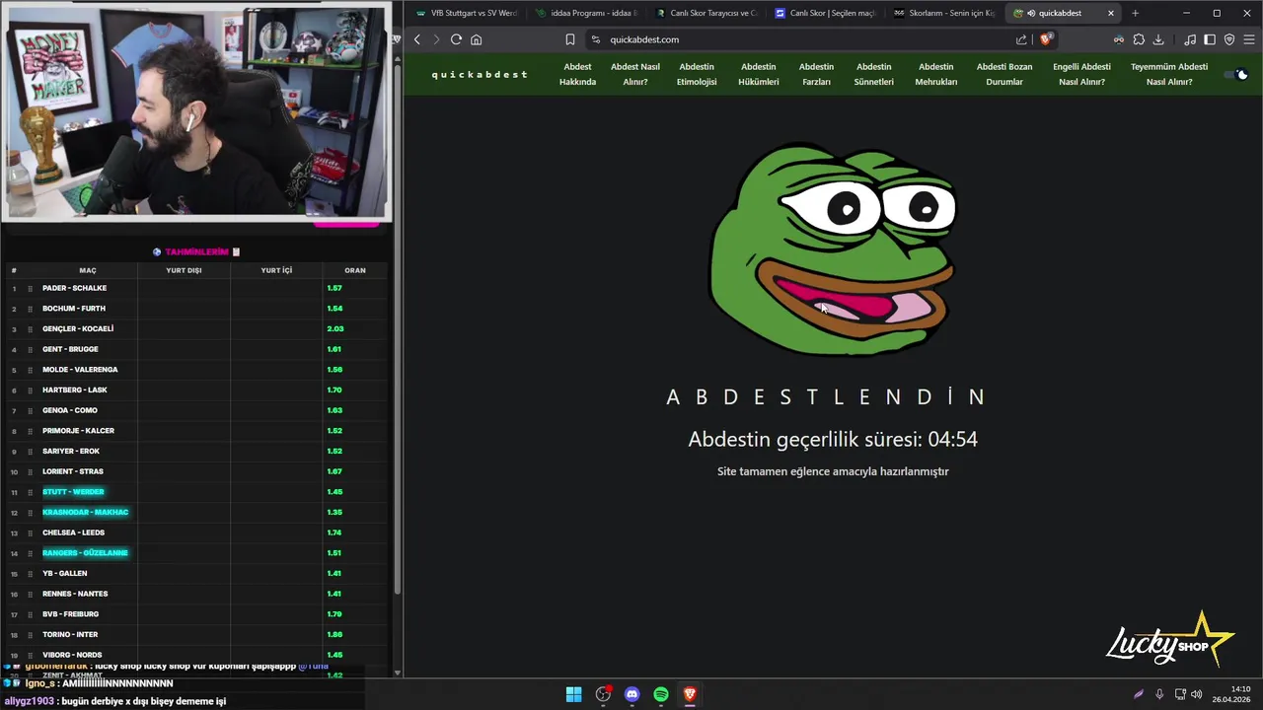The image size is (1263, 710).
Task: Open browser extensions puzzle icon
Action: [x=1139, y=39]
